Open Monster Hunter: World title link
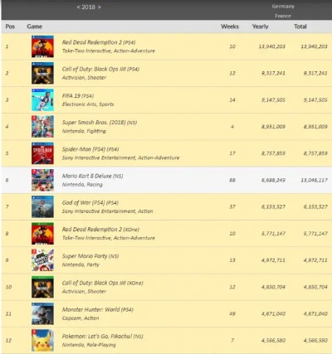Viewport: 332px width, 354px height. 98,309
